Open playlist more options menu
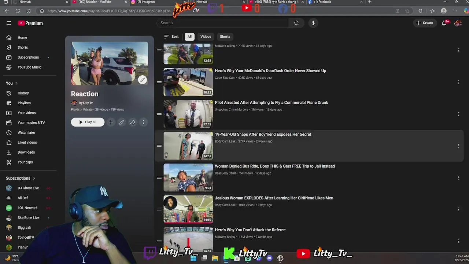 [143, 122]
